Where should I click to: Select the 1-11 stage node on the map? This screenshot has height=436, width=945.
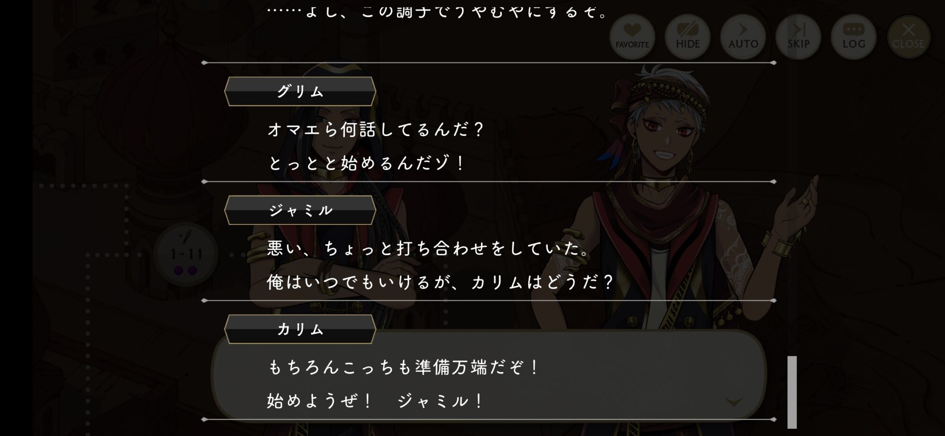186,255
